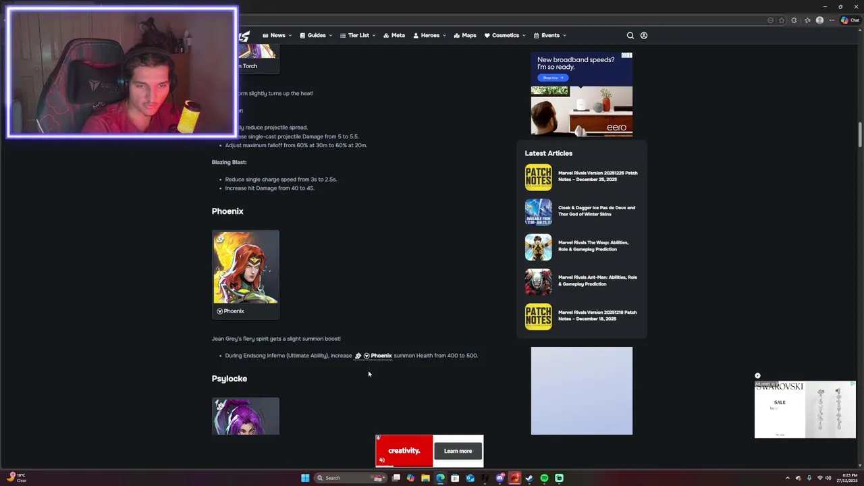Click the Psylocke hero portrait
This screenshot has width=864, height=486.
click(246, 416)
